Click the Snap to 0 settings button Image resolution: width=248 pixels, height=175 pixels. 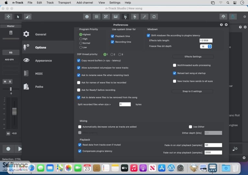pyautogui.click(x=192, y=91)
